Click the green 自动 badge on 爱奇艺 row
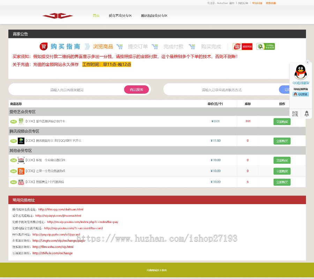Screen dimensions: 314x279 pyautogui.click(x=13, y=122)
